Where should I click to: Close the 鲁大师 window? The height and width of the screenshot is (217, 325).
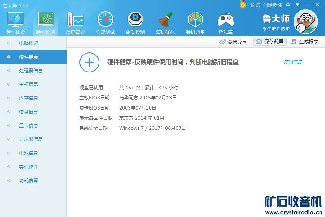[317, 4]
